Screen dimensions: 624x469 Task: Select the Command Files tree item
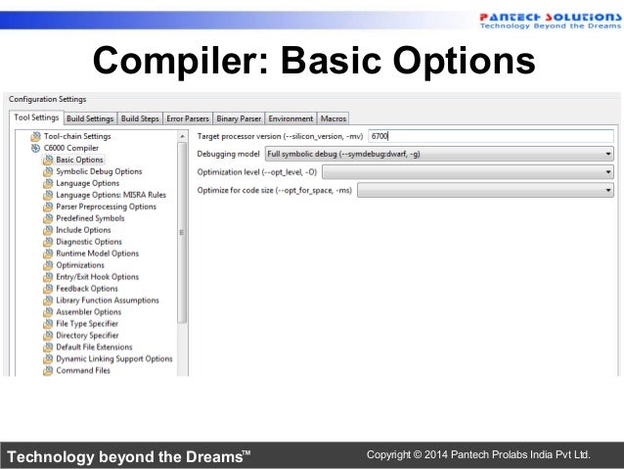(x=83, y=370)
